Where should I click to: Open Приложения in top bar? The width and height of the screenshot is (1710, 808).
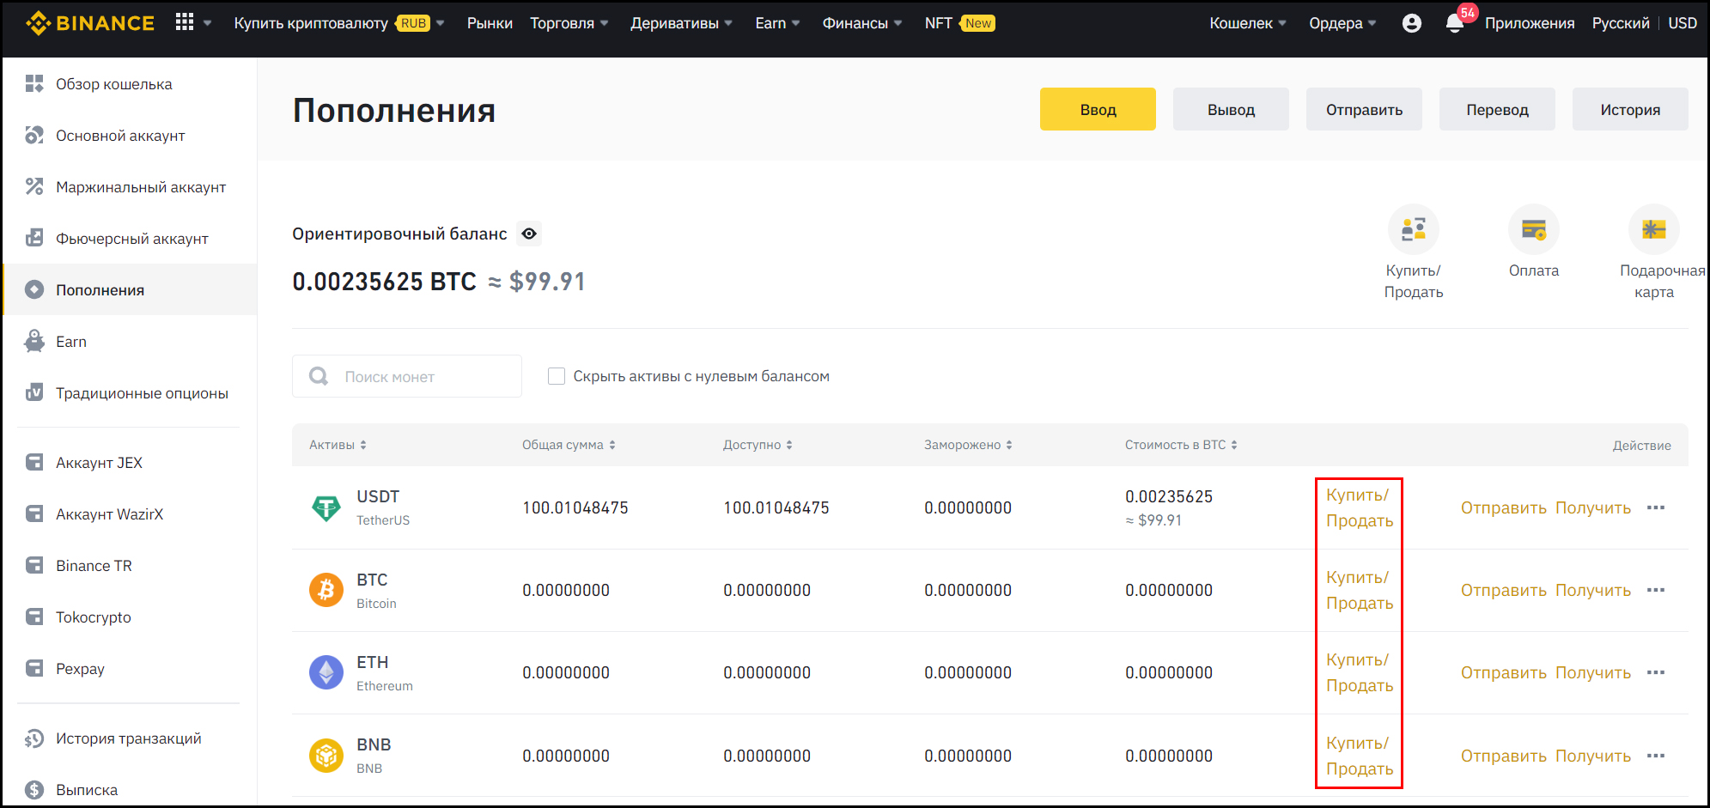tap(1530, 23)
